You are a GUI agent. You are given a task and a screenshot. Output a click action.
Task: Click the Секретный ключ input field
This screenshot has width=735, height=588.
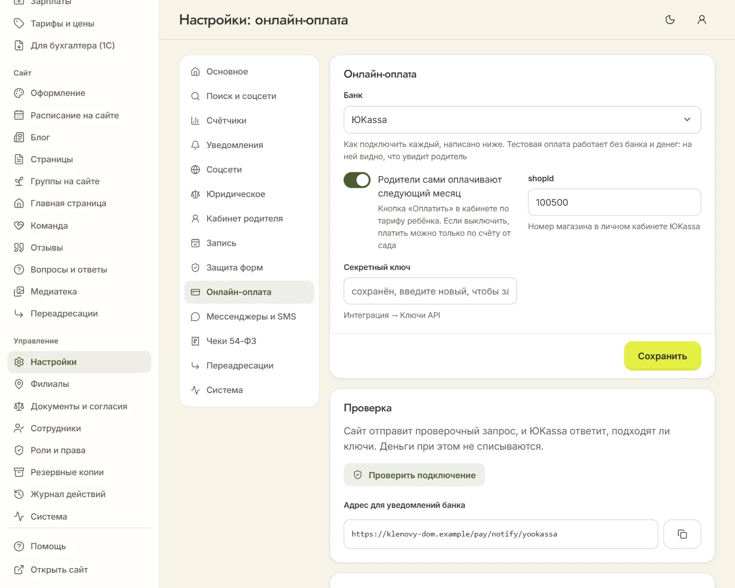430,291
